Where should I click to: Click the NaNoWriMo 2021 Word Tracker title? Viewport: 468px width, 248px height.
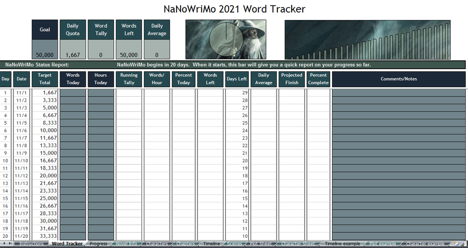(x=234, y=9)
